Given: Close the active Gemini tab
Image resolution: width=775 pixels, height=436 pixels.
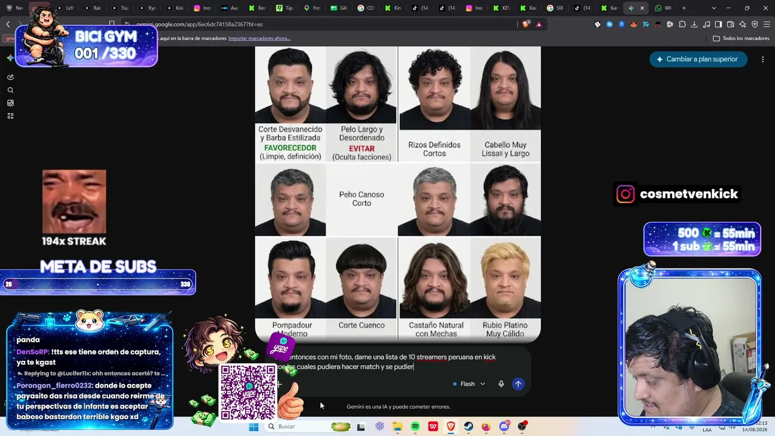Looking at the screenshot, I should point(642,8).
